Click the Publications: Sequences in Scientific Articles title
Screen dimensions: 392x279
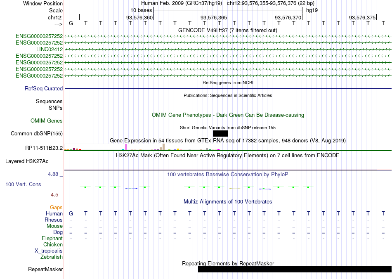[228, 95]
